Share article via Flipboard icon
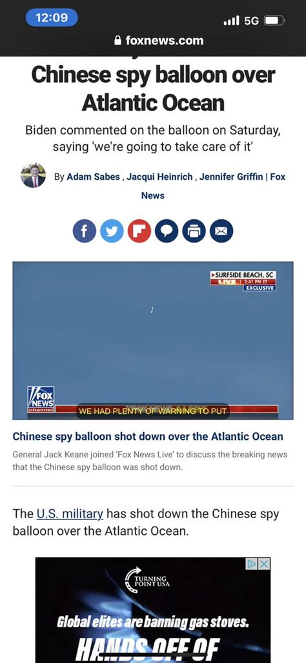The image size is (306, 663). coord(139,231)
